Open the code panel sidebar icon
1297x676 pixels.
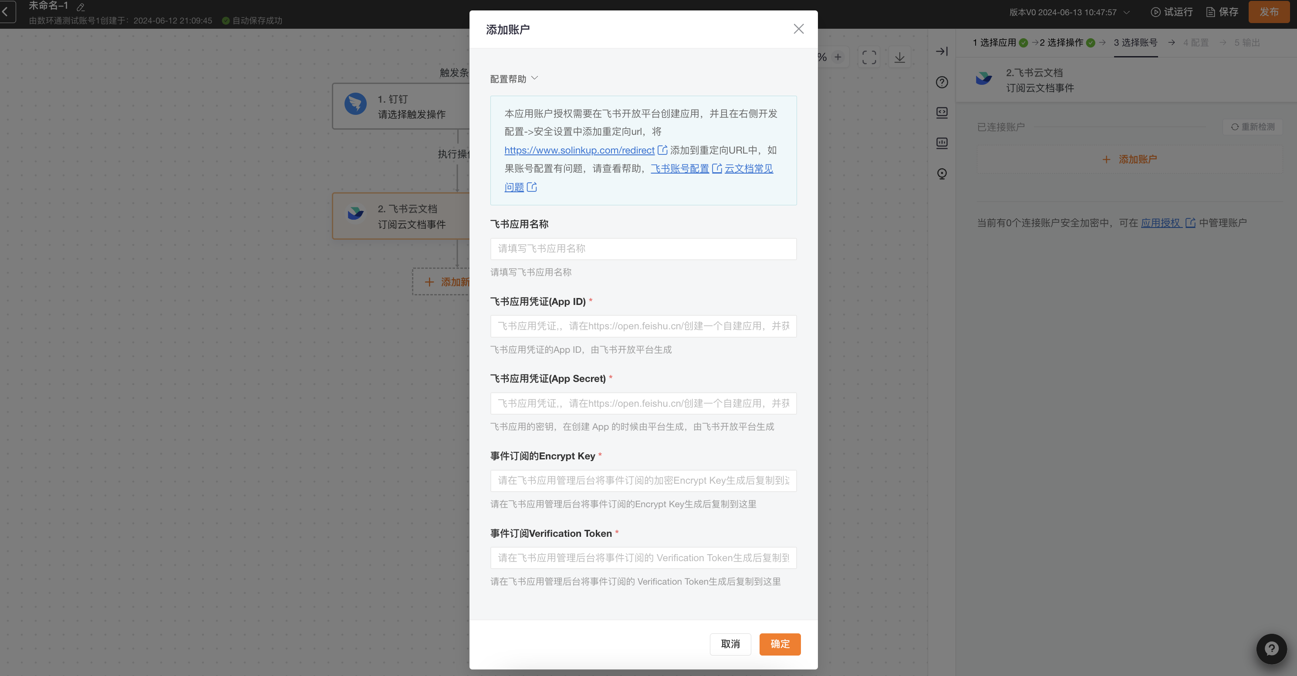942,112
